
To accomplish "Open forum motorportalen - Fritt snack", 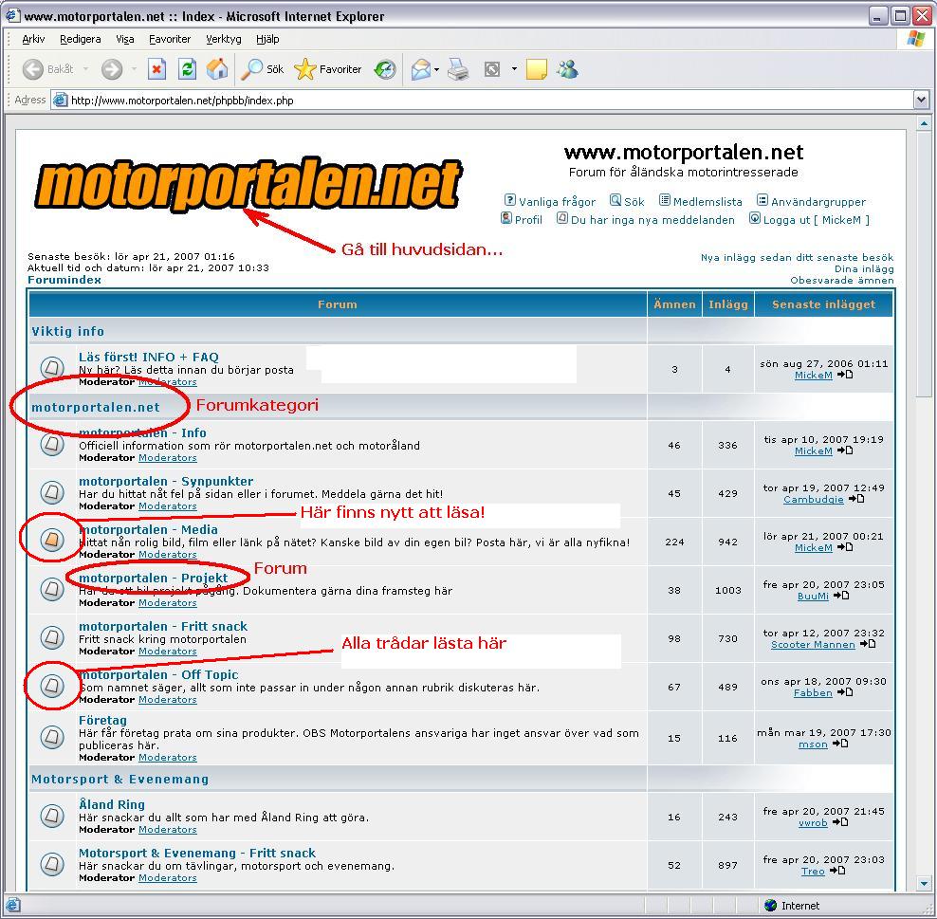I will point(163,626).
